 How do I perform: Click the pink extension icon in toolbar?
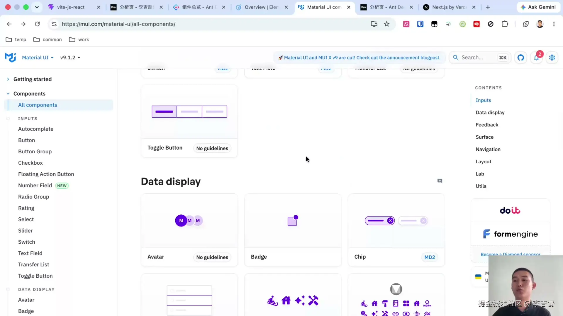(406, 24)
